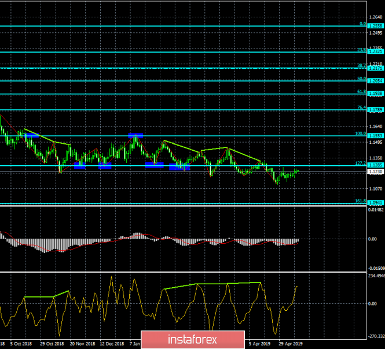The image size is (385, 349).
Task: Click the 12 Dec 2018 date label
Action: (x=112, y=344)
